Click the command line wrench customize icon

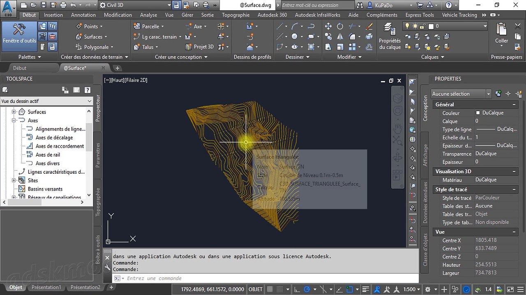point(107,268)
